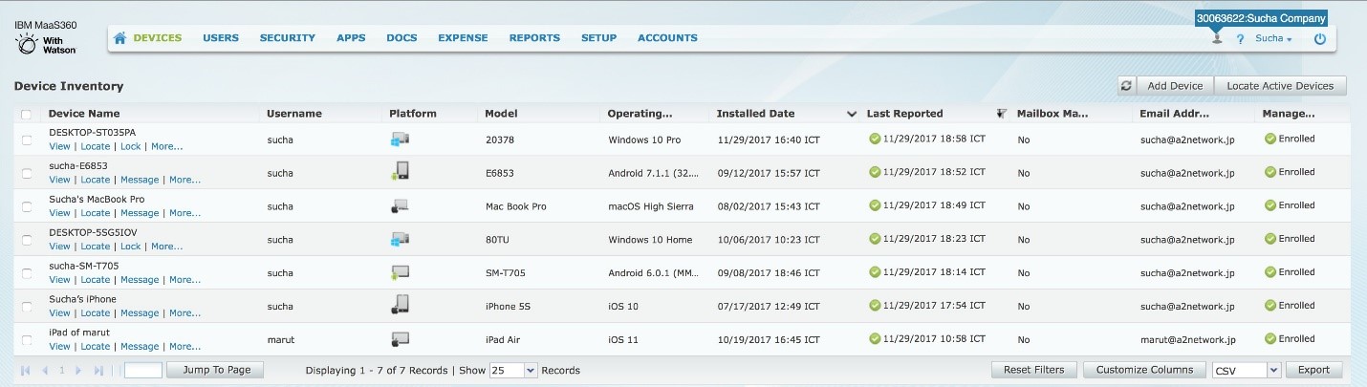Click Windows platform icon for DESKTOP-ST035PA

pos(400,140)
